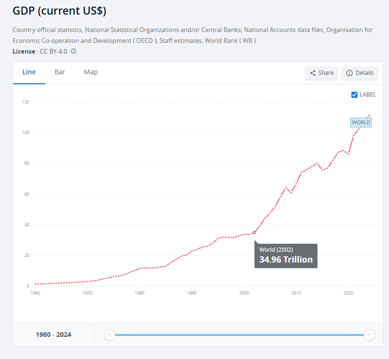The height and width of the screenshot is (359, 389).
Task: Click the right year range slider handle
Action: click(369, 335)
